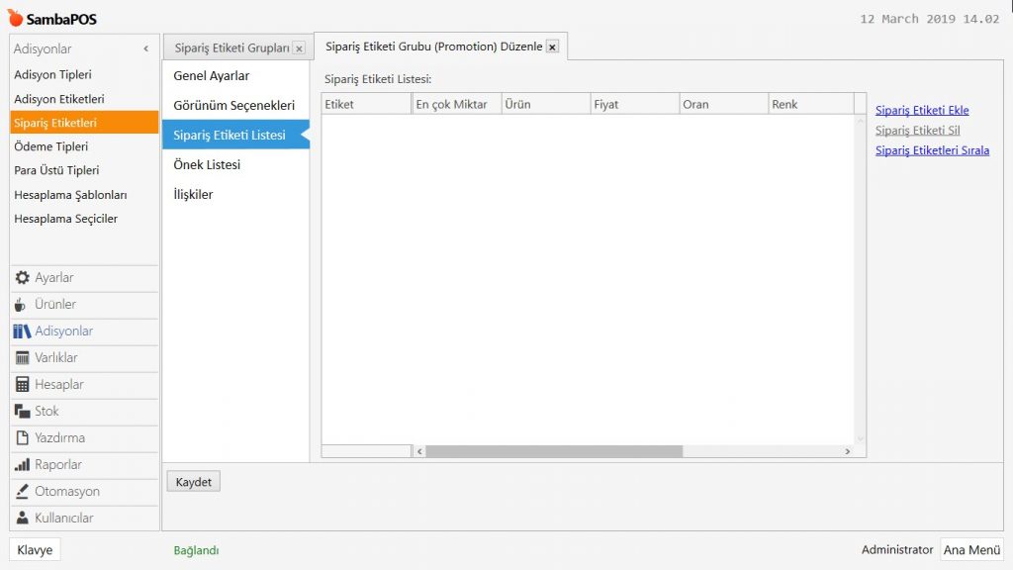The width and height of the screenshot is (1013, 570).
Task: Click the Varlıklar table icon
Action: 23,358
